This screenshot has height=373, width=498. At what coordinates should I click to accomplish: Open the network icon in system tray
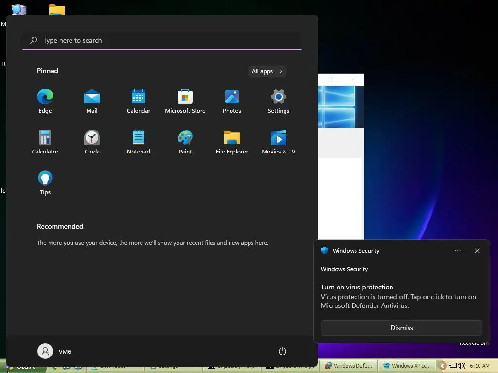[452, 366]
